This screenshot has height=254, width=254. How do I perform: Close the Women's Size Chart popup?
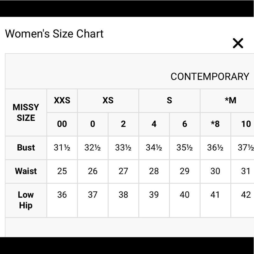click(x=238, y=43)
